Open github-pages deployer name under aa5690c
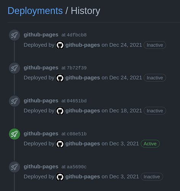The width and height of the screenshot is (180, 191). [x=83, y=177]
